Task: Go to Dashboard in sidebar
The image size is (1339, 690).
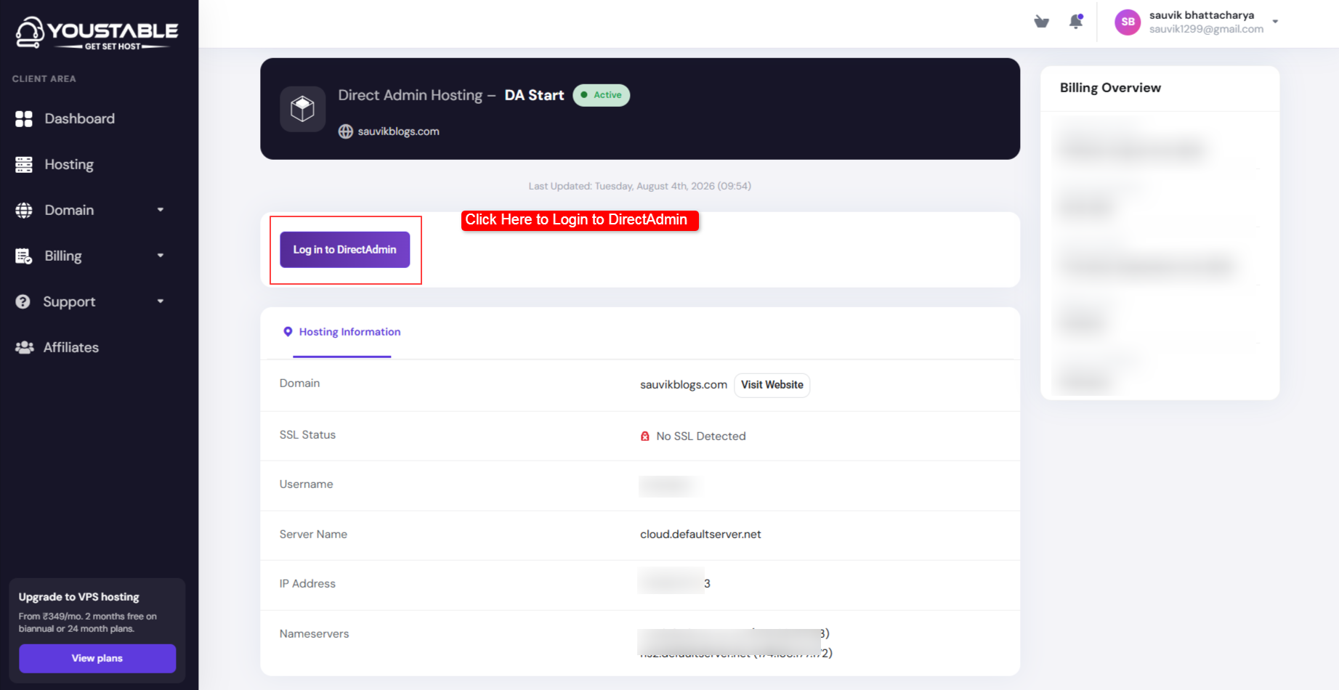Action: 80,119
